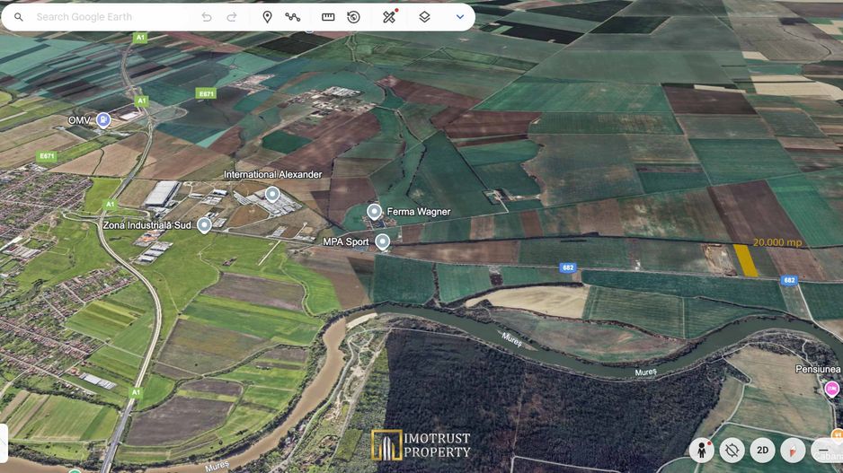Open the satellite tools icon with red dot
Viewport: 843px width, 473px height.
click(389, 17)
